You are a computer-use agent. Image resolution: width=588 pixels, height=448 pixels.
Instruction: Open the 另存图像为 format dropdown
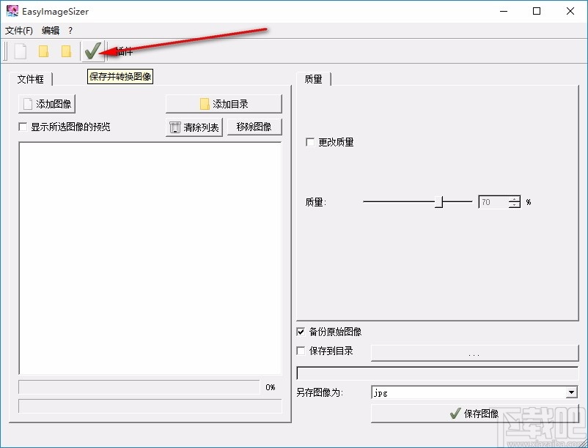point(572,392)
